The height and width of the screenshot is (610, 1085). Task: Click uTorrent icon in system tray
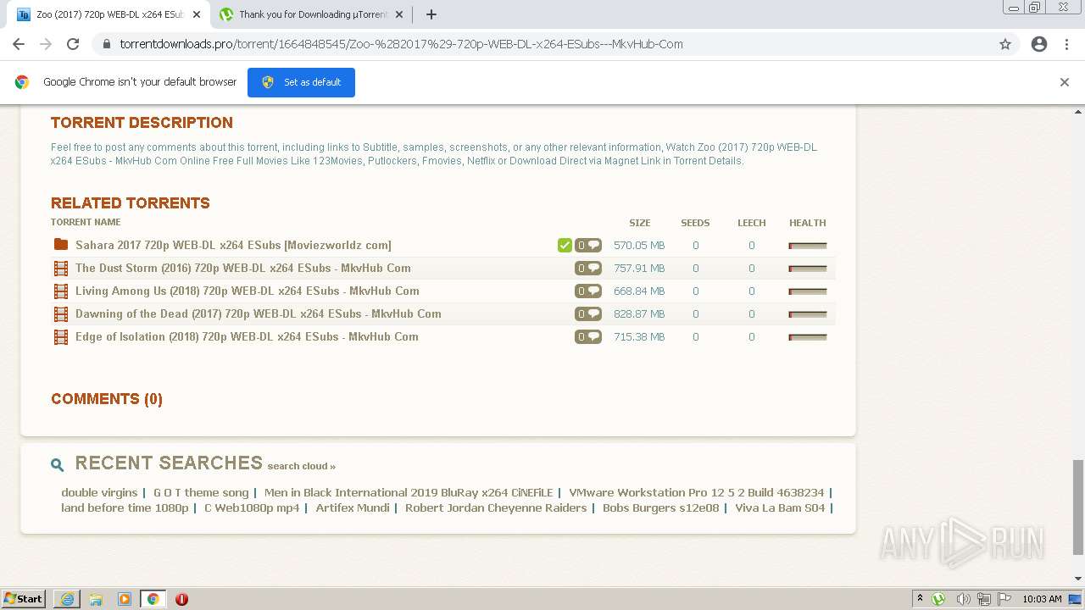[938, 599]
